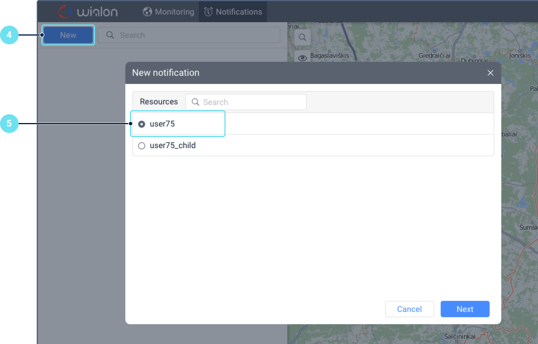Click the magnifier icon in list search
Image resolution: width=538 pixels, height=344 pixels.
pos(110,35)
